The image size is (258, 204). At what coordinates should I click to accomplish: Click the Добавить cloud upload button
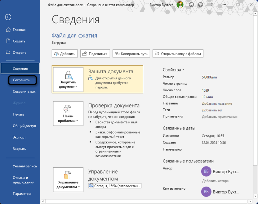pyautogui.click(x=64, y=53)
